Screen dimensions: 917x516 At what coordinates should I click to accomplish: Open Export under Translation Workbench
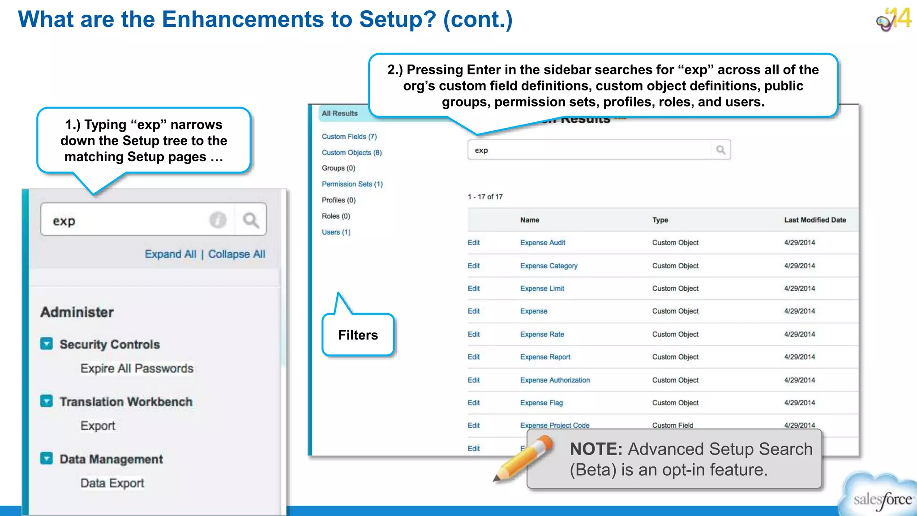[x=98, y=426]
